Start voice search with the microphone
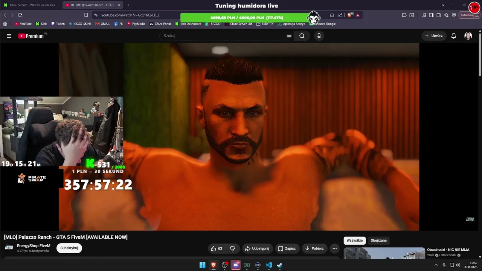The height and width of the screenshot is (271, 482). (x=319, y=36)
